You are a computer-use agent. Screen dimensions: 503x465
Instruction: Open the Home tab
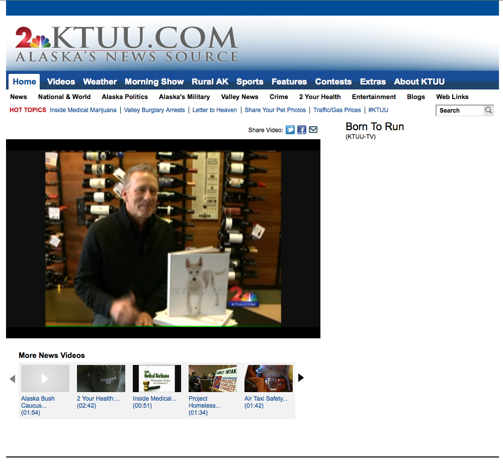pyautogui.click(x=24, y=82)
